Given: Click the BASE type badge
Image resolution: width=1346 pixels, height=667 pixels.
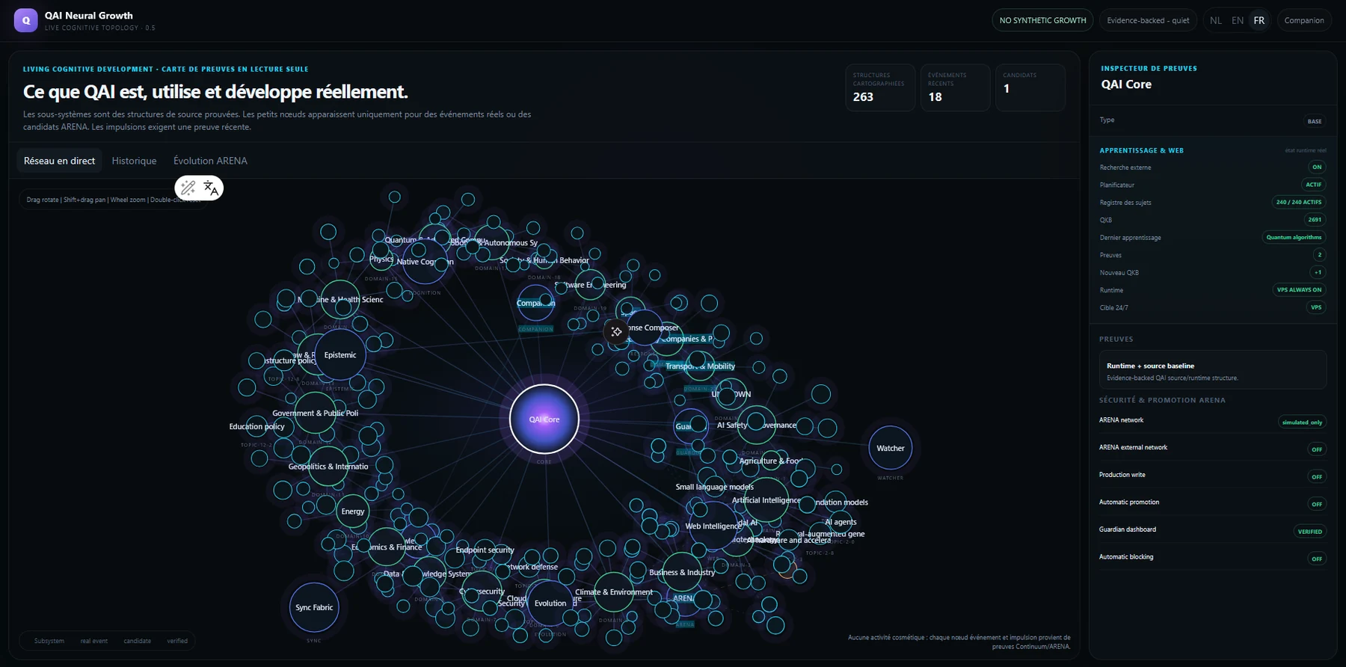Looking at the screenshot, I should tap(1315, 121).
